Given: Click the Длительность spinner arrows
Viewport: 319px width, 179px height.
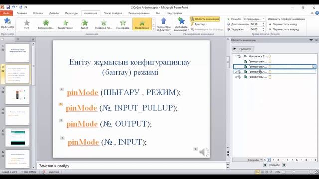Looking at the screenshot, I should click(x=263, y=24).
